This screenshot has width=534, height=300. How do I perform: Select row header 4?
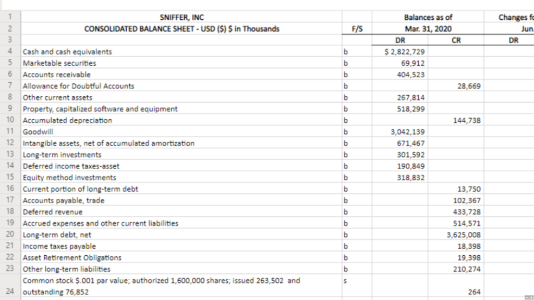tap(10, 52)
